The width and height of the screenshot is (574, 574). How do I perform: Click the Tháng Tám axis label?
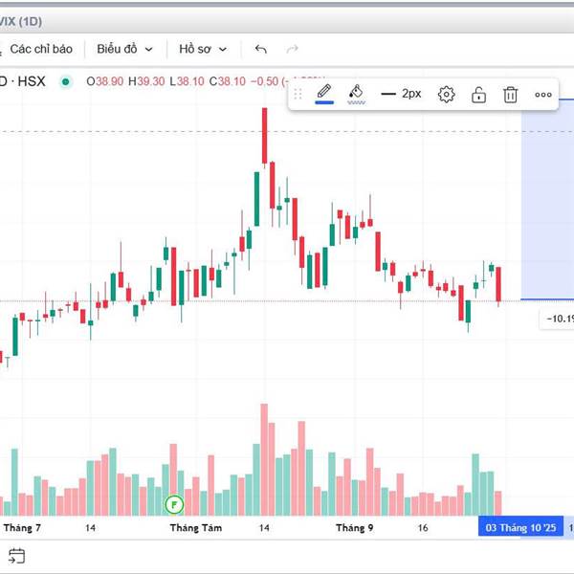196,528
